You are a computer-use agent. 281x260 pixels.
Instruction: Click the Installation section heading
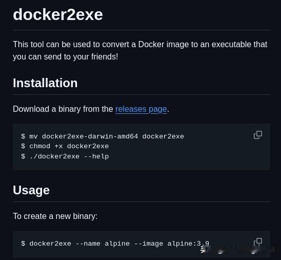point(45,83)
